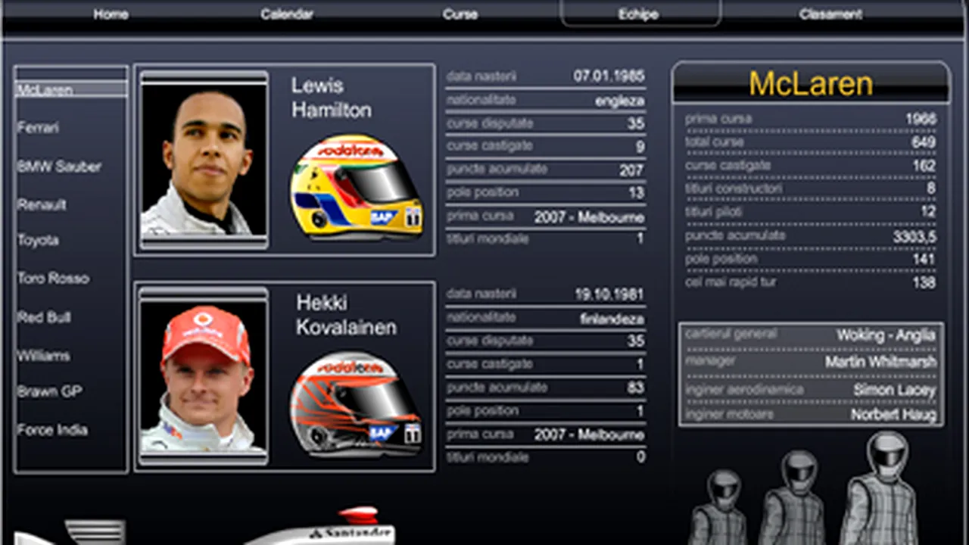Select Toyota in the team list
This screenshot has height=545, width=969.
[x=38, y=241]
